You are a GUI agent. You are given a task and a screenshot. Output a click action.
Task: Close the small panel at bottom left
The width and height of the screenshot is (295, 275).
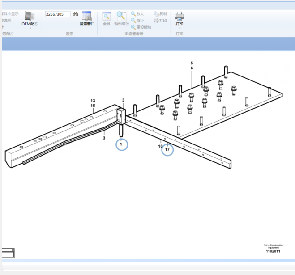[x=13, y=250]
